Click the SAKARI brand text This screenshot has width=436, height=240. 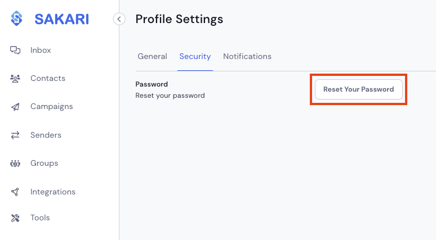62,19
